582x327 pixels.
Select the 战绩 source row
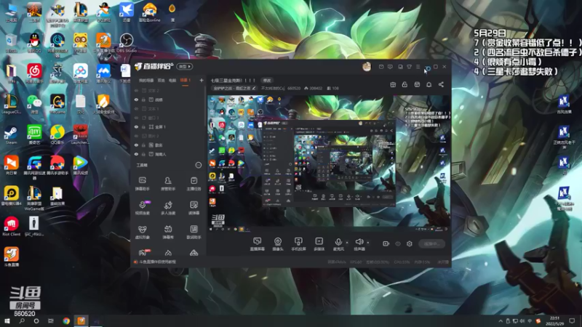click(x=168, y=100)
